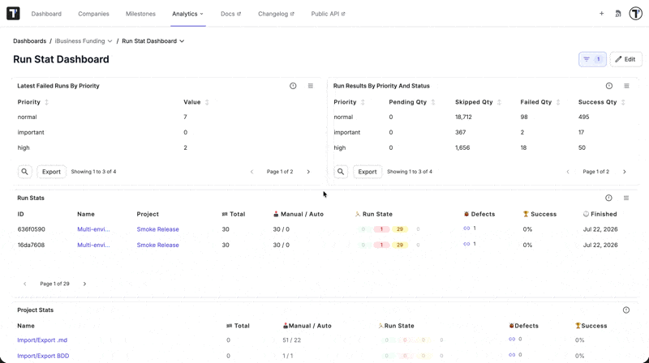Open the defects link icon for run 16da7608
The image size is (649, 363).
[466, 244]
